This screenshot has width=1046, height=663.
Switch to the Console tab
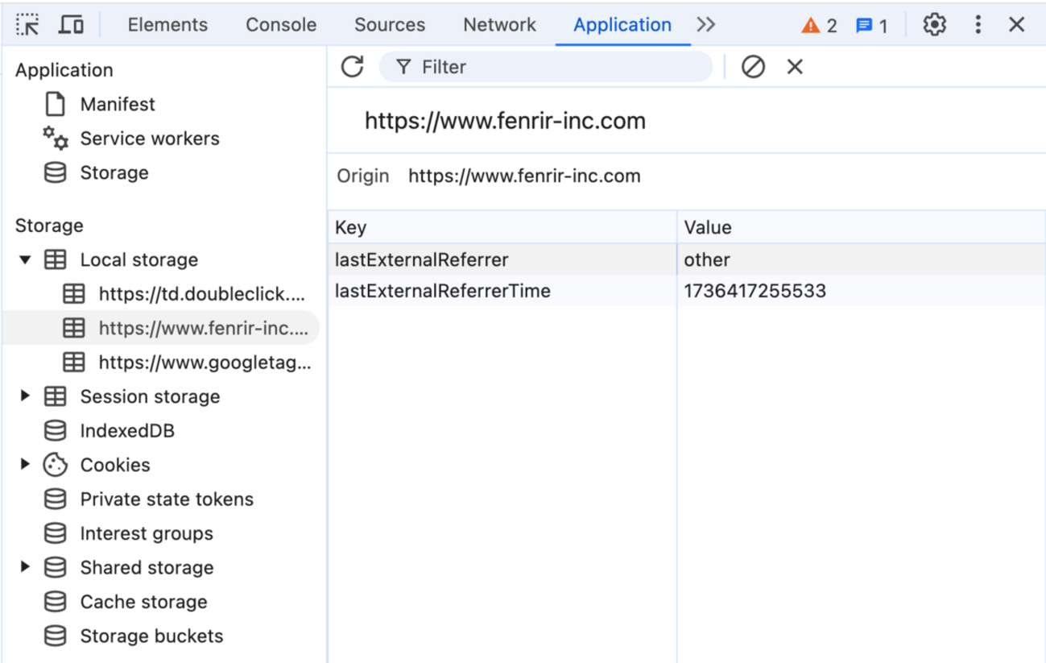coord(281,25)
